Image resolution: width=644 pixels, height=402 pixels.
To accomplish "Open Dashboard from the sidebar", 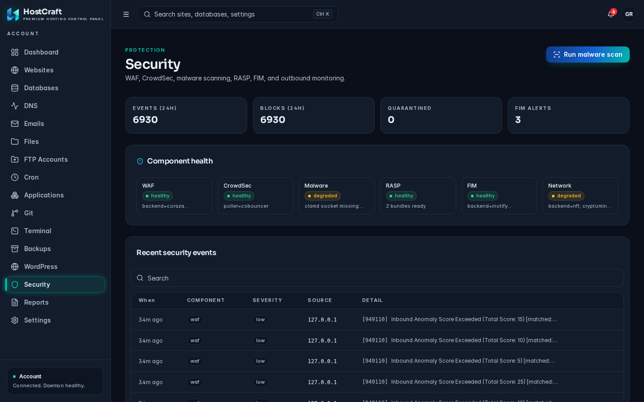I will pos(55,52).
